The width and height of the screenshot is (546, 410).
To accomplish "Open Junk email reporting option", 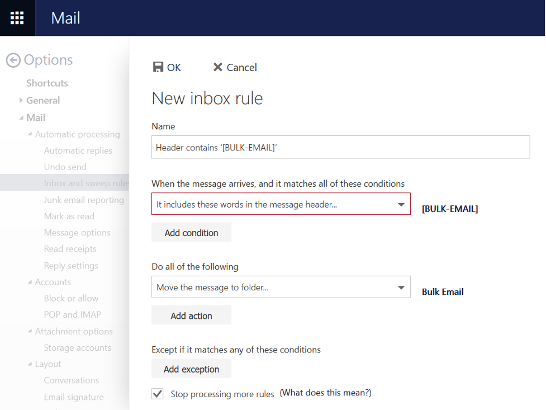I will (84, 200).
